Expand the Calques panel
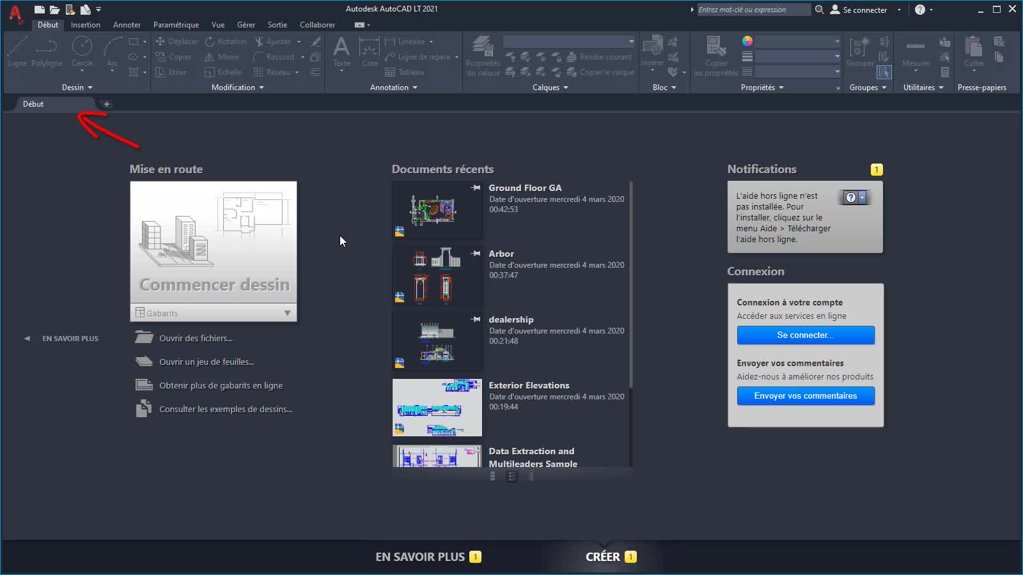The image size is (1023, 575). pyautogui.click(x=551, y=88)
